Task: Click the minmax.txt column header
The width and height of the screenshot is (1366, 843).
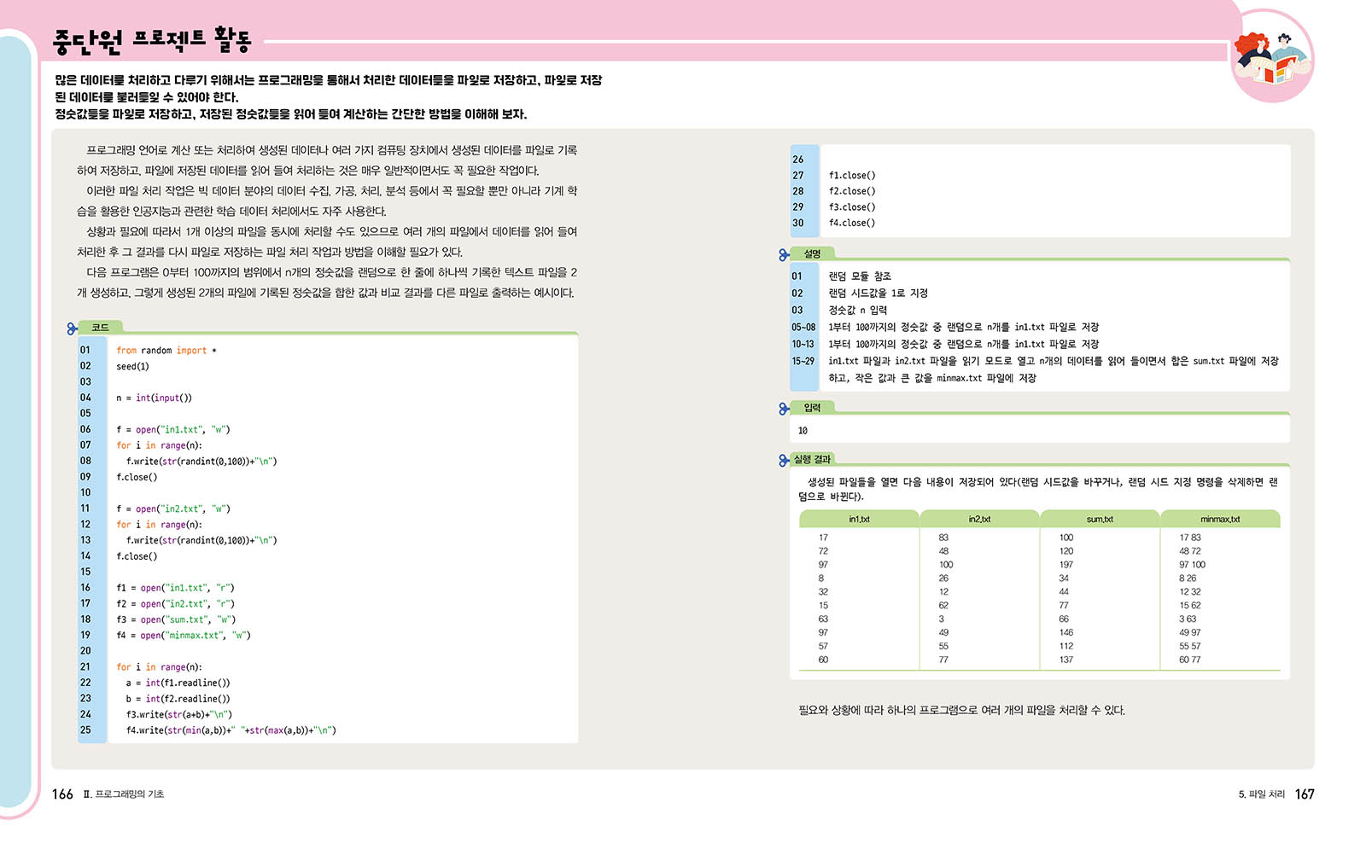Action: 1220,519
